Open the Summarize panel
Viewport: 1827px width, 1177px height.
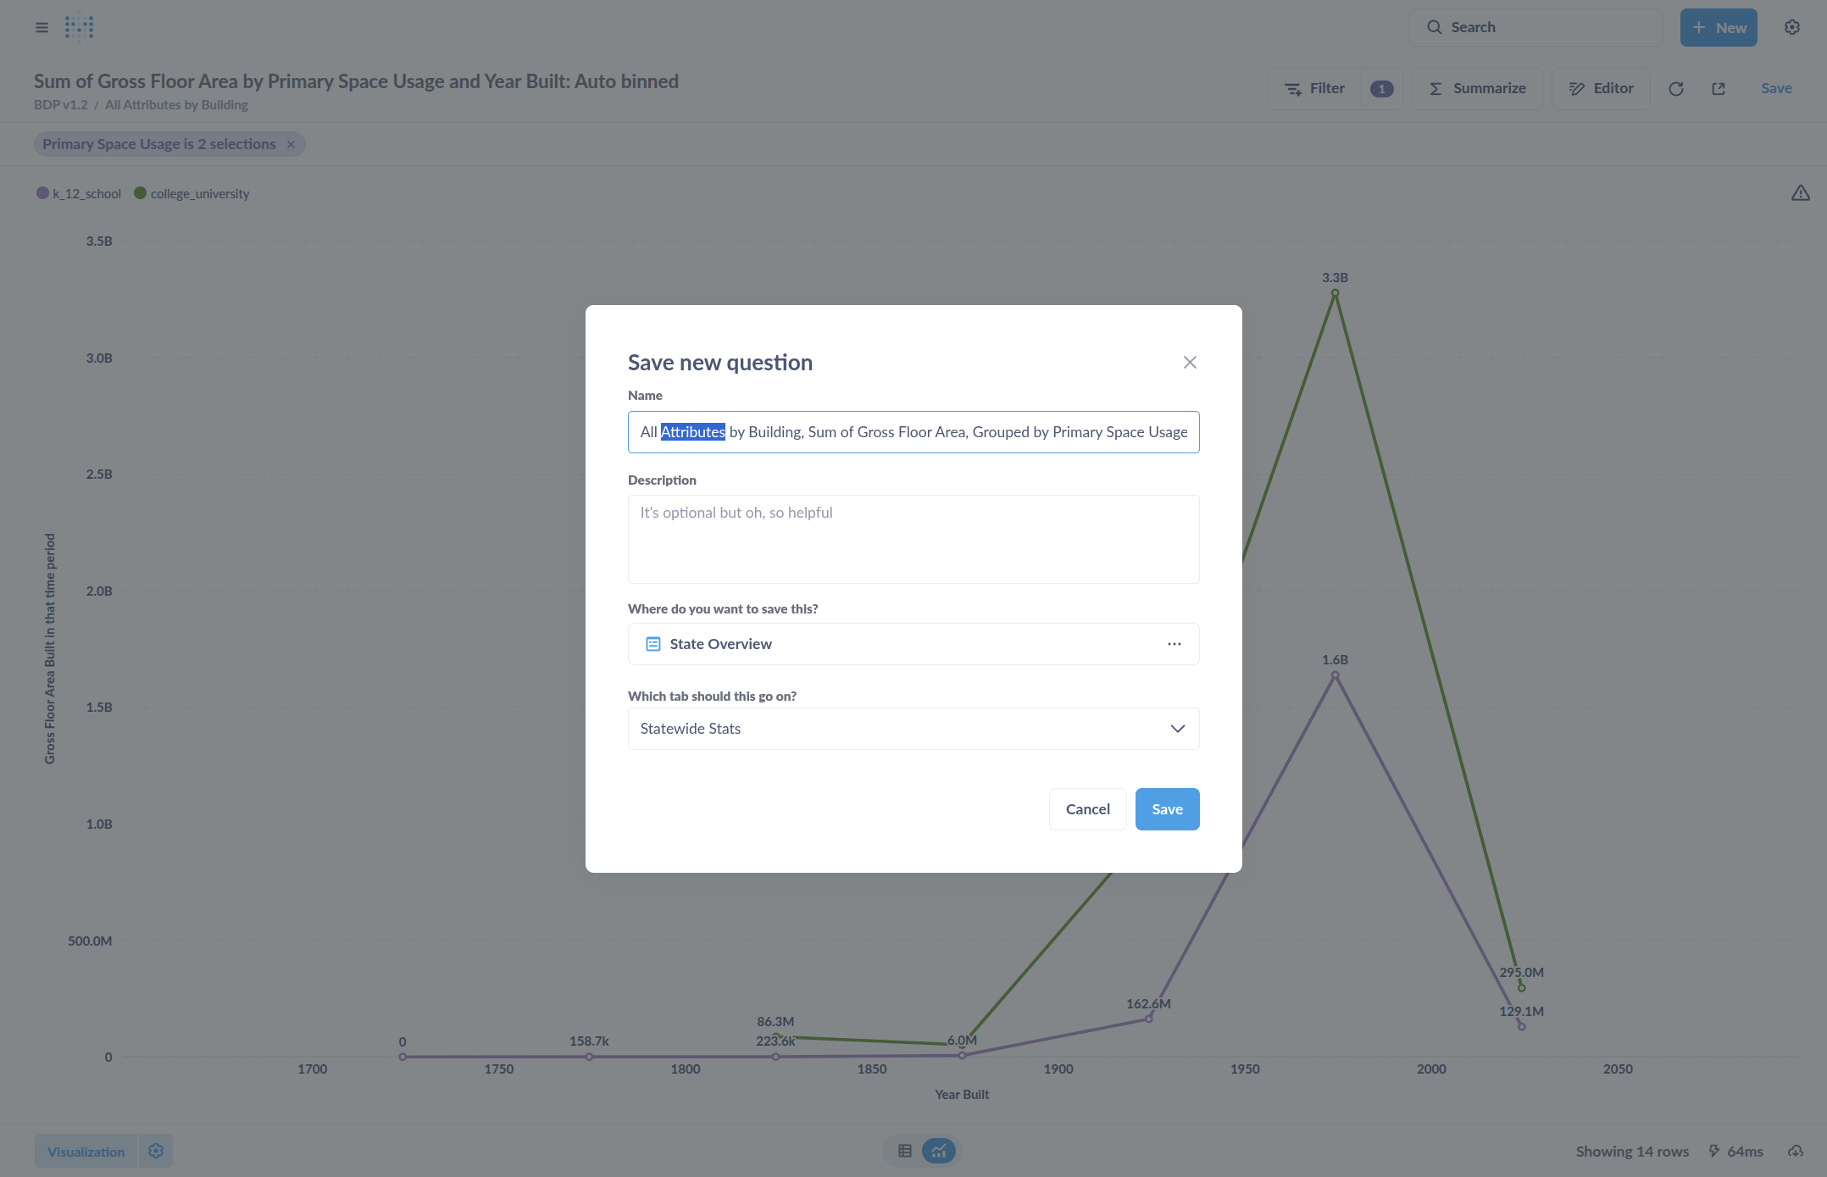tap(1477, 89)
